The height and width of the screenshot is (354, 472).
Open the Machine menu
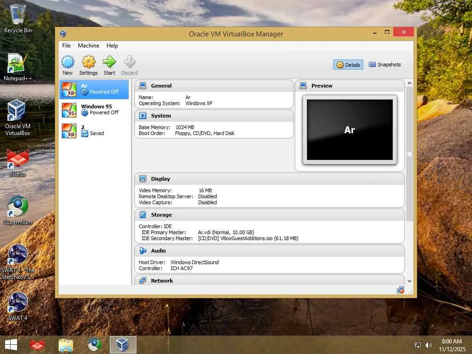click(88, 46)
